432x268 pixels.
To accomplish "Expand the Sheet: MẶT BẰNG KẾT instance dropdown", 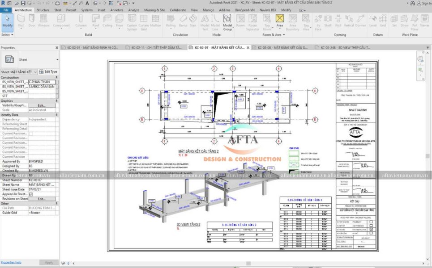I will point(35,72).
